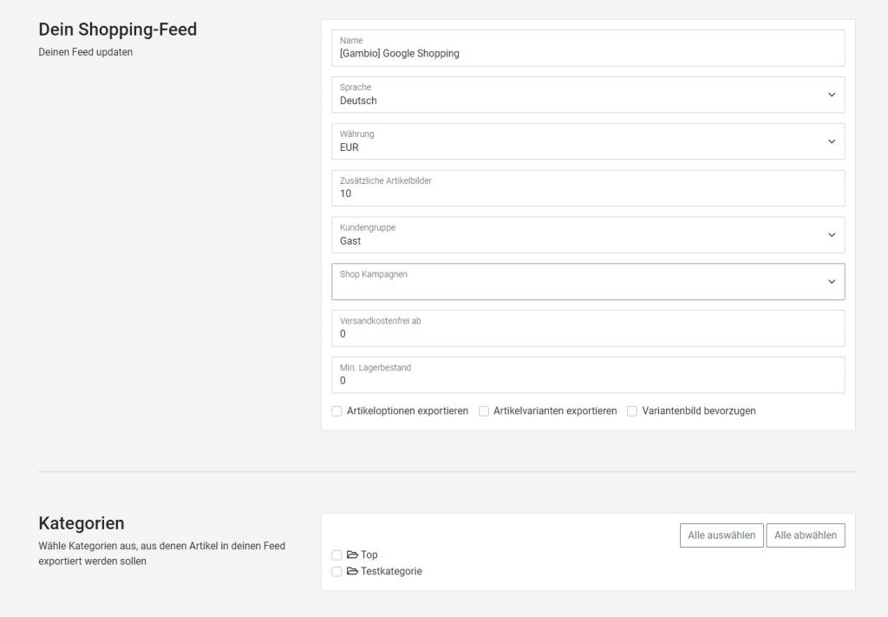Open the Kundengruppe dropdown
Screen dimensions: 888x617
click(x=587, y=235)
